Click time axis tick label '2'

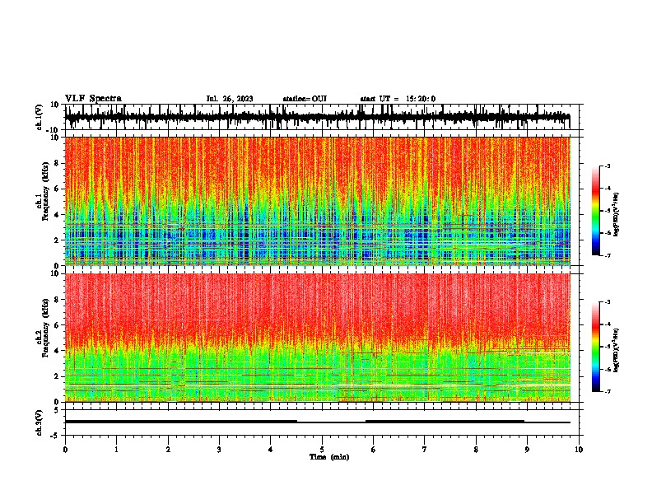[168, 450]
